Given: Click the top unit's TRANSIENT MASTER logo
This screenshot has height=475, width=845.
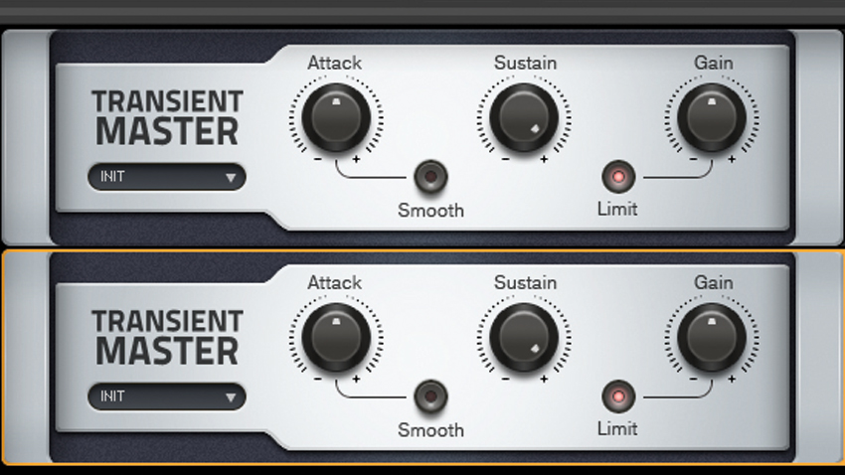Looking at the screenshot, I should (x=167, y=117).
